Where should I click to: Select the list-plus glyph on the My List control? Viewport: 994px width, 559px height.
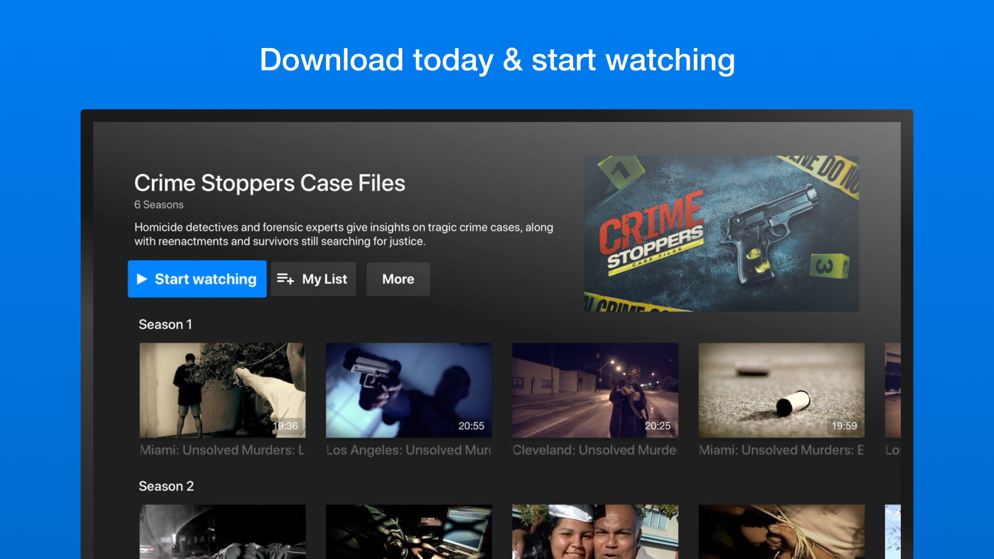point(285,279)
